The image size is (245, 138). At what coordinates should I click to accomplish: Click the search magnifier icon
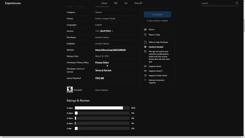coord(237,3)
